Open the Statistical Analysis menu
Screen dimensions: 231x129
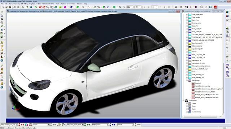tap(48, 4)
